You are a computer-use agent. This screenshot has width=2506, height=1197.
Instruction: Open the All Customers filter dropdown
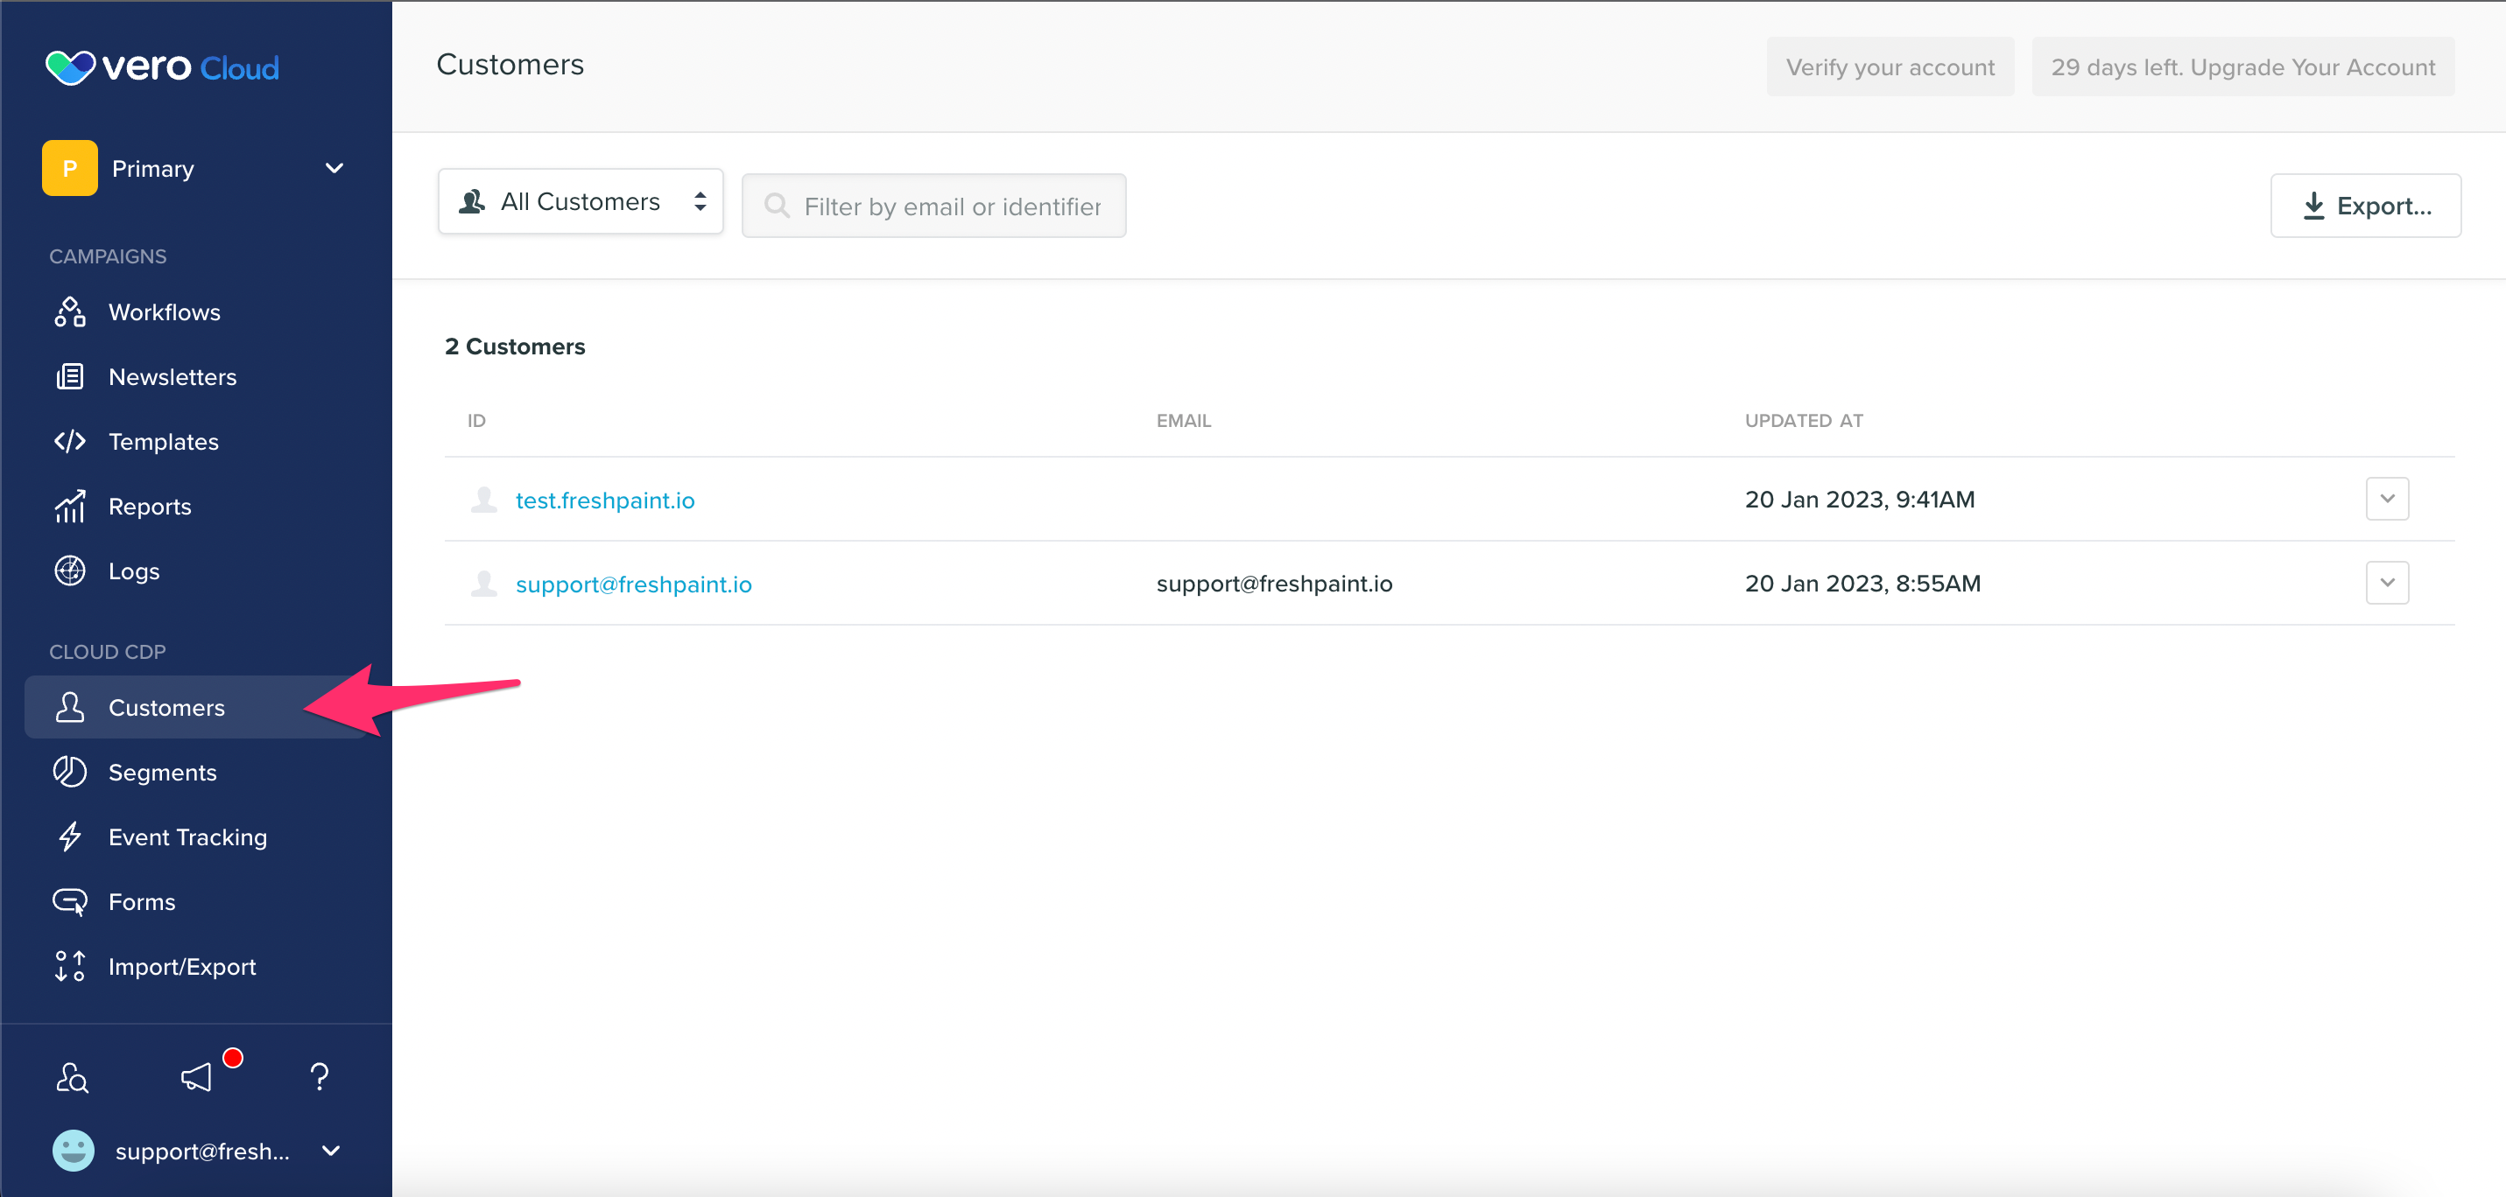point(581,201)
